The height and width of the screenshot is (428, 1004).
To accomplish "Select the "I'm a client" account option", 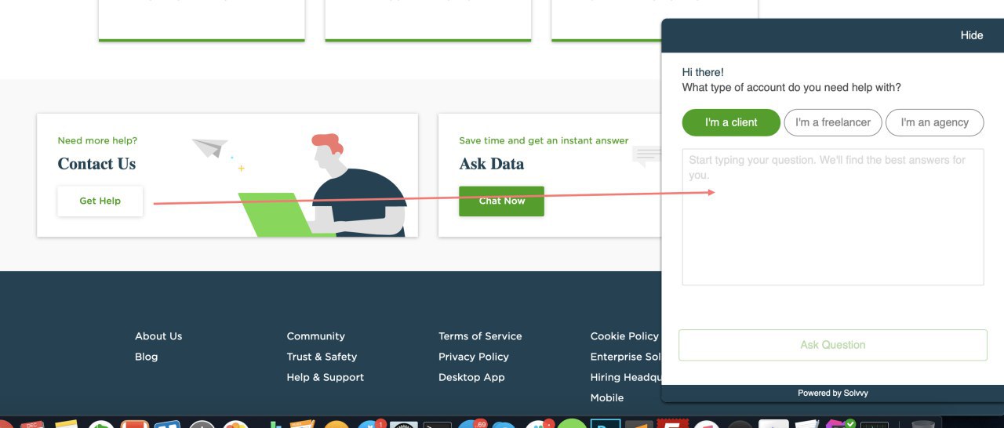I will (x=731, y=122).
